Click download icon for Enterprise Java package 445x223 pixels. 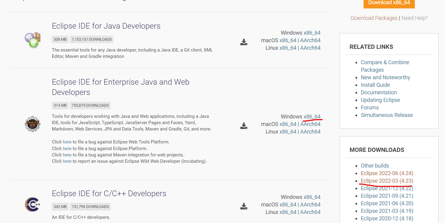click(244, 126)
